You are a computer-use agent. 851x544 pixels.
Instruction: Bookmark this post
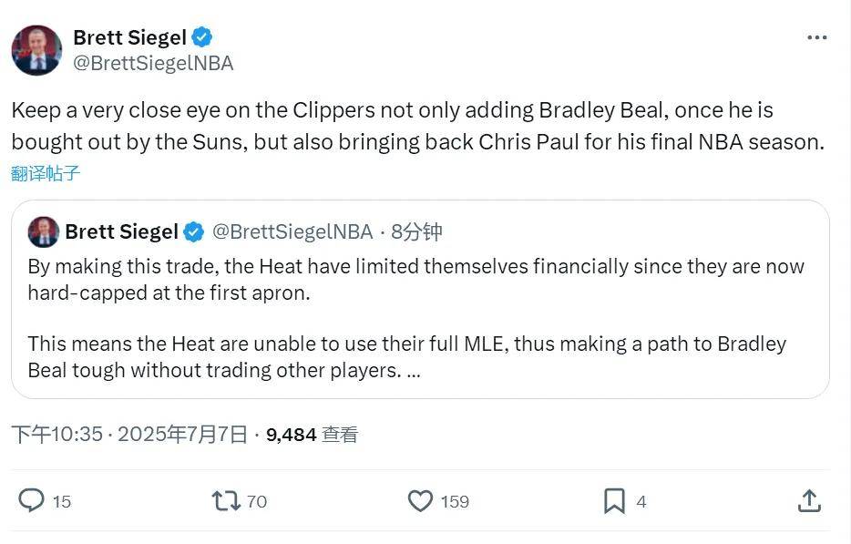[614, 500]
